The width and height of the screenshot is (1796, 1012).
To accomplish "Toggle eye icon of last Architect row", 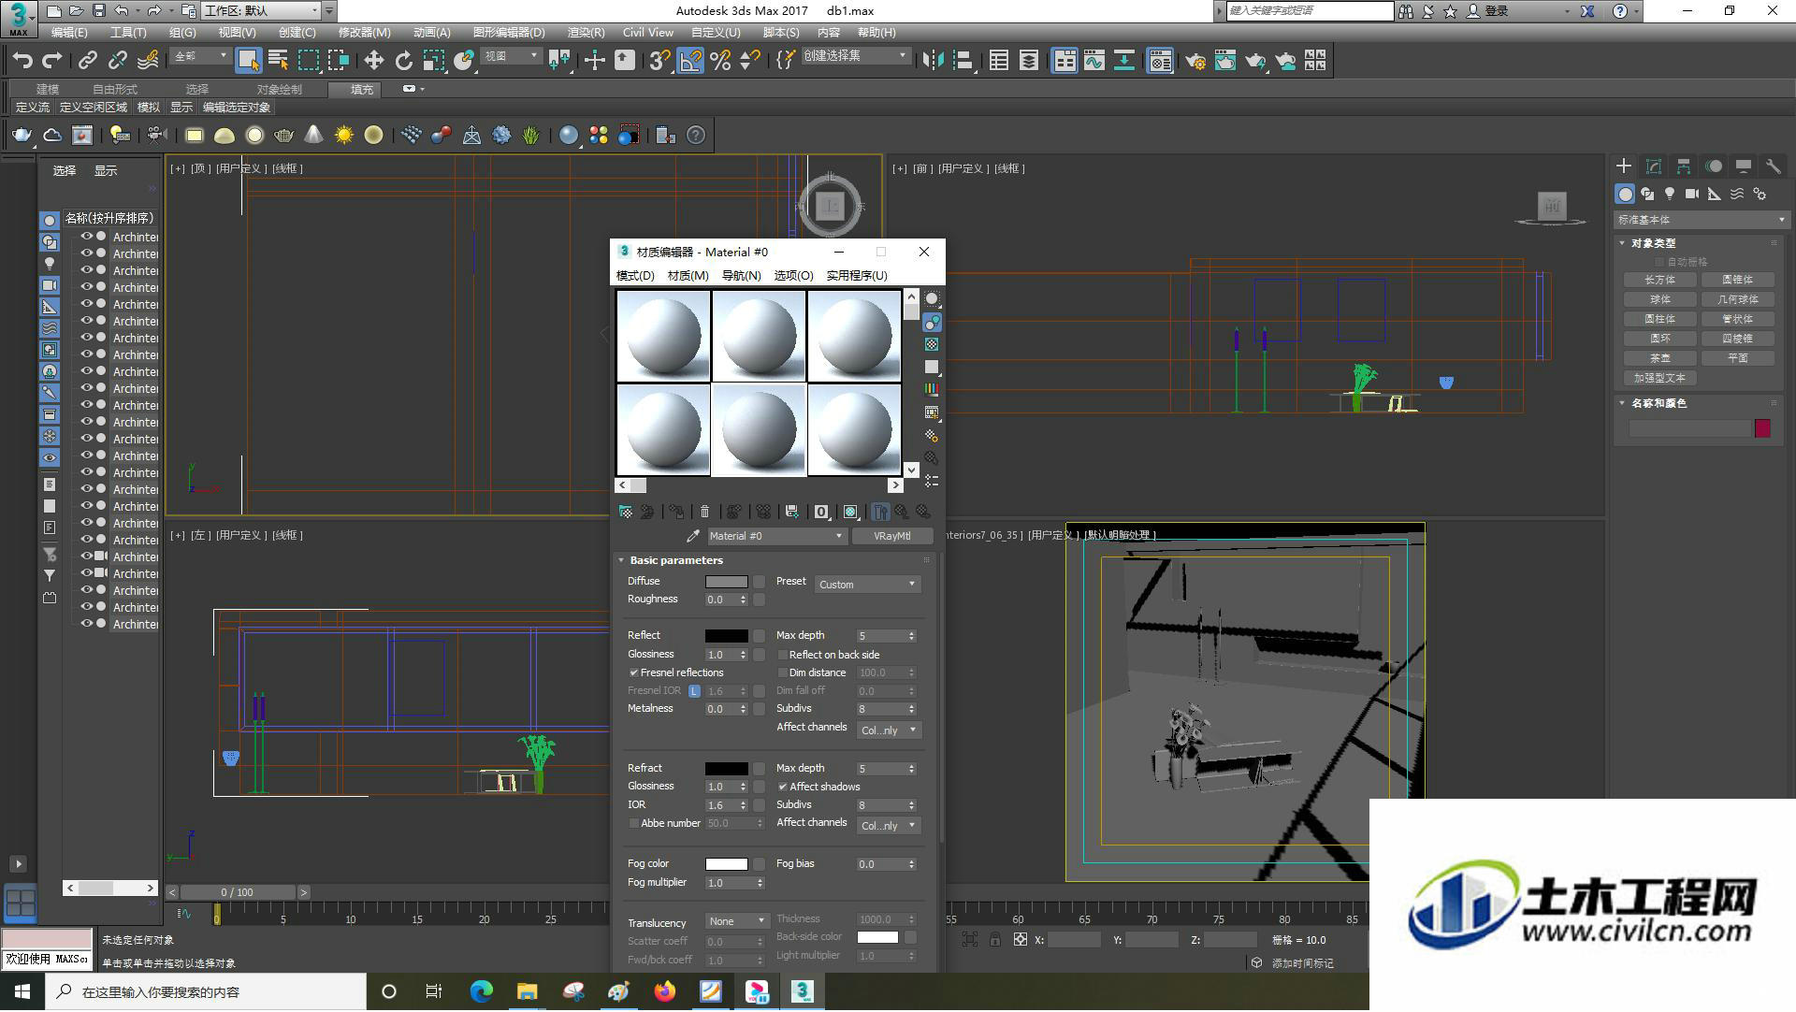I will [x=87, y=624].
